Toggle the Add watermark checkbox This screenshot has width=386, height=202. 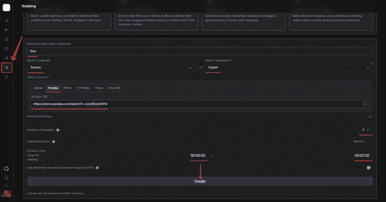point(369,168)
